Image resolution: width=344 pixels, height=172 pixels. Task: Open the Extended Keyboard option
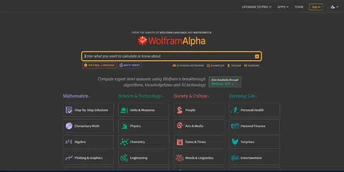(188, 65)
